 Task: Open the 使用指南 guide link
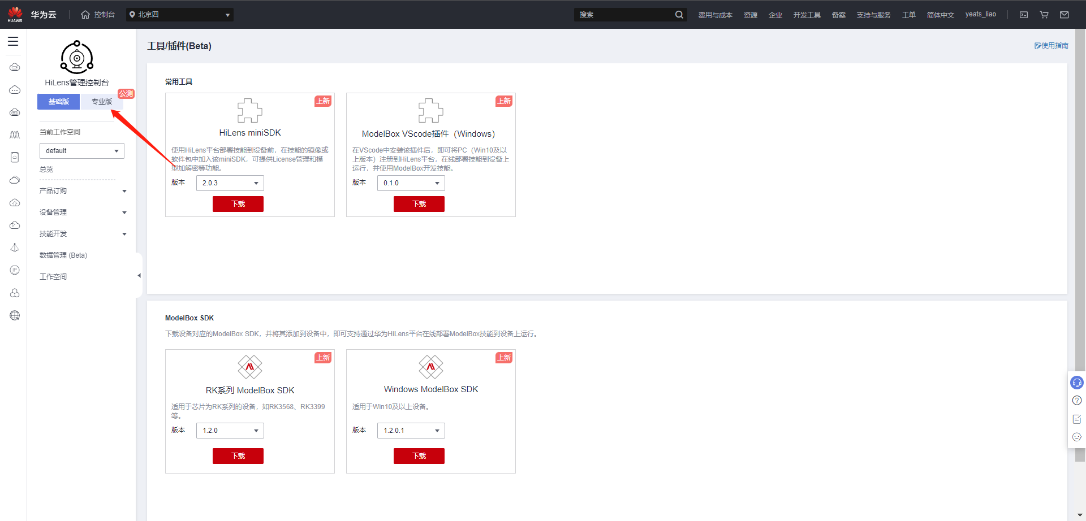click(1051, 46)
